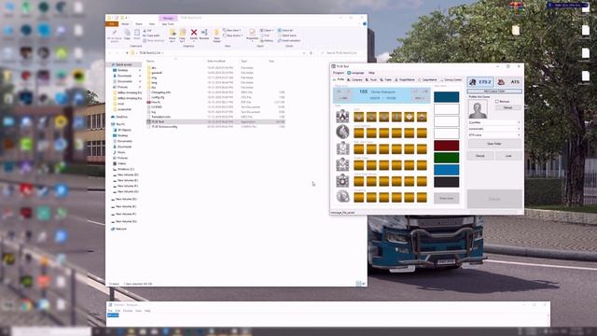Click the High Value Cargo skill icon
The width and height of the screenshot is (597, 336).
342,148
